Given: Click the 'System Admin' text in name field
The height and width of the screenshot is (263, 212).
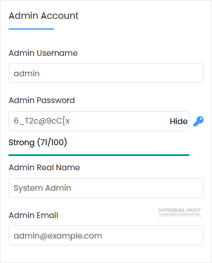Looking at the screenshot, I should [x=43, y=188].
